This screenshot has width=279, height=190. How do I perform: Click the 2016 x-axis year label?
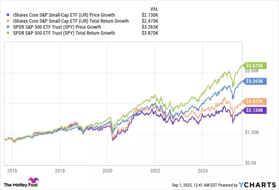tap(12, 170)
